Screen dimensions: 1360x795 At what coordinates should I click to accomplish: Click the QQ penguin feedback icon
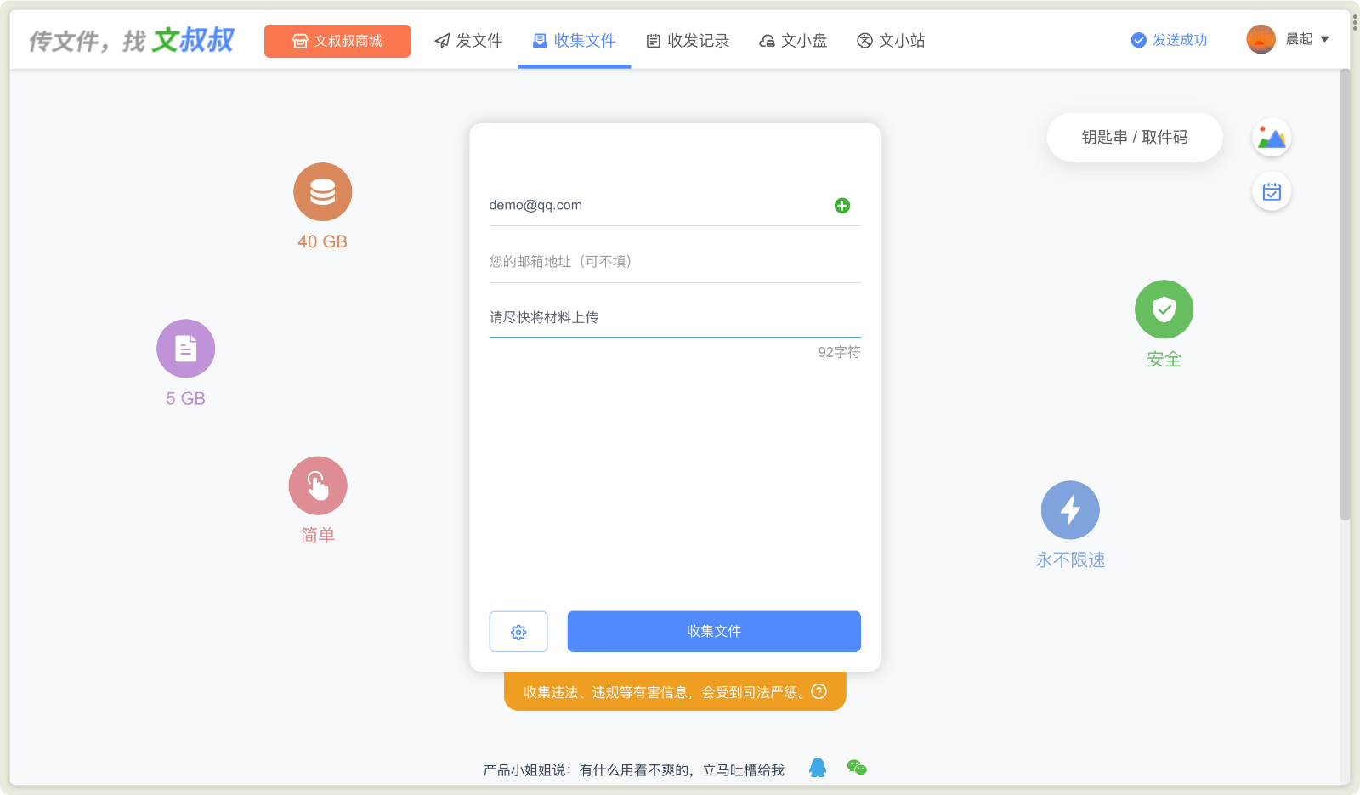(x=818, y=768)
